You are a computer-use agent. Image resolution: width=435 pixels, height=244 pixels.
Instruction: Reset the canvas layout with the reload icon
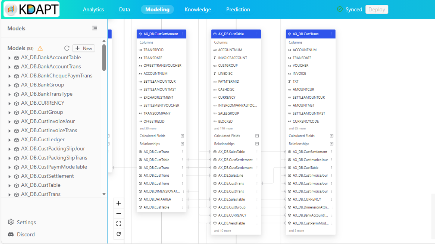119,234
